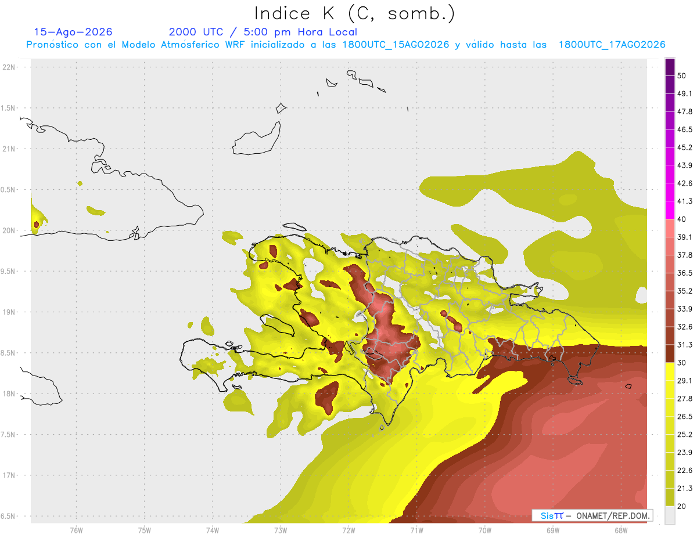Click the legend value "20"

pos(682,506)
